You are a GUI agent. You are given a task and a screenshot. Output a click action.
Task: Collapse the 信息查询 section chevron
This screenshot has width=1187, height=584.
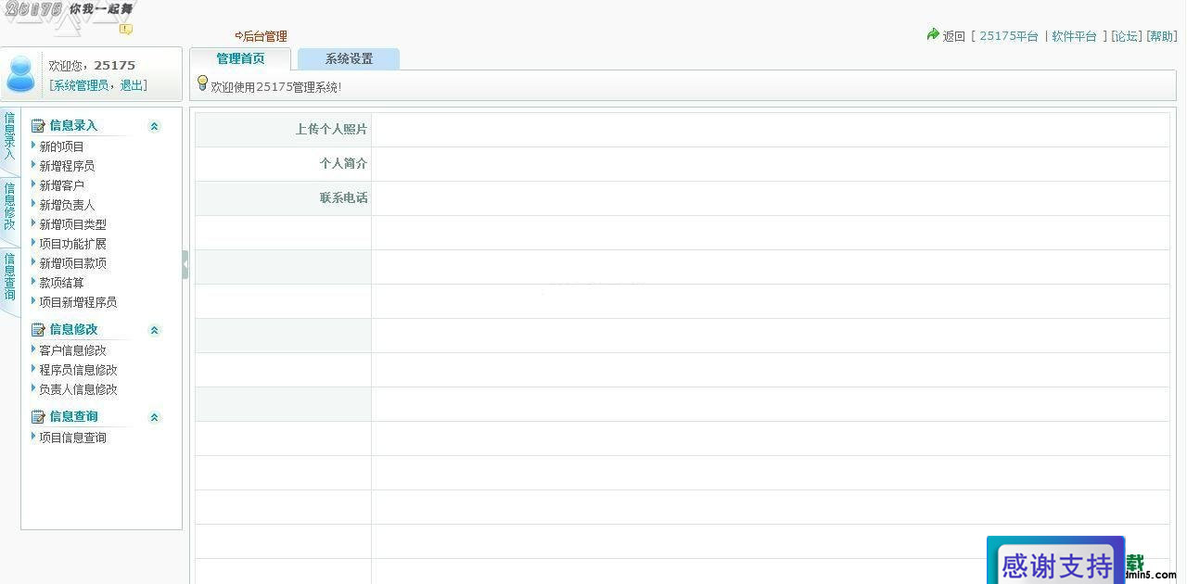coord(155,417)
